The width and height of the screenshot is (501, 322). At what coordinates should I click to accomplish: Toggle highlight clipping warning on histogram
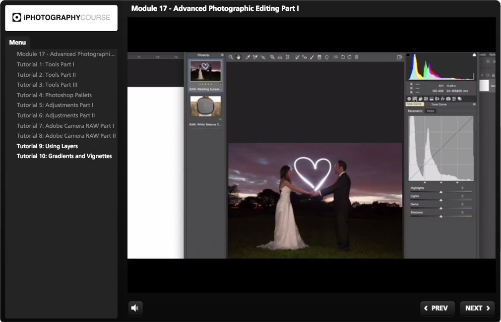click(x=474, y=55)
